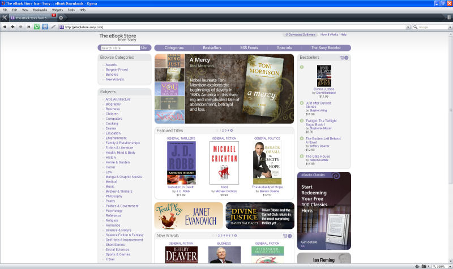The width and height of the screenshot is (453, 269).
Task: Click the status bar show images camera icon
Action: coord(424,266)
